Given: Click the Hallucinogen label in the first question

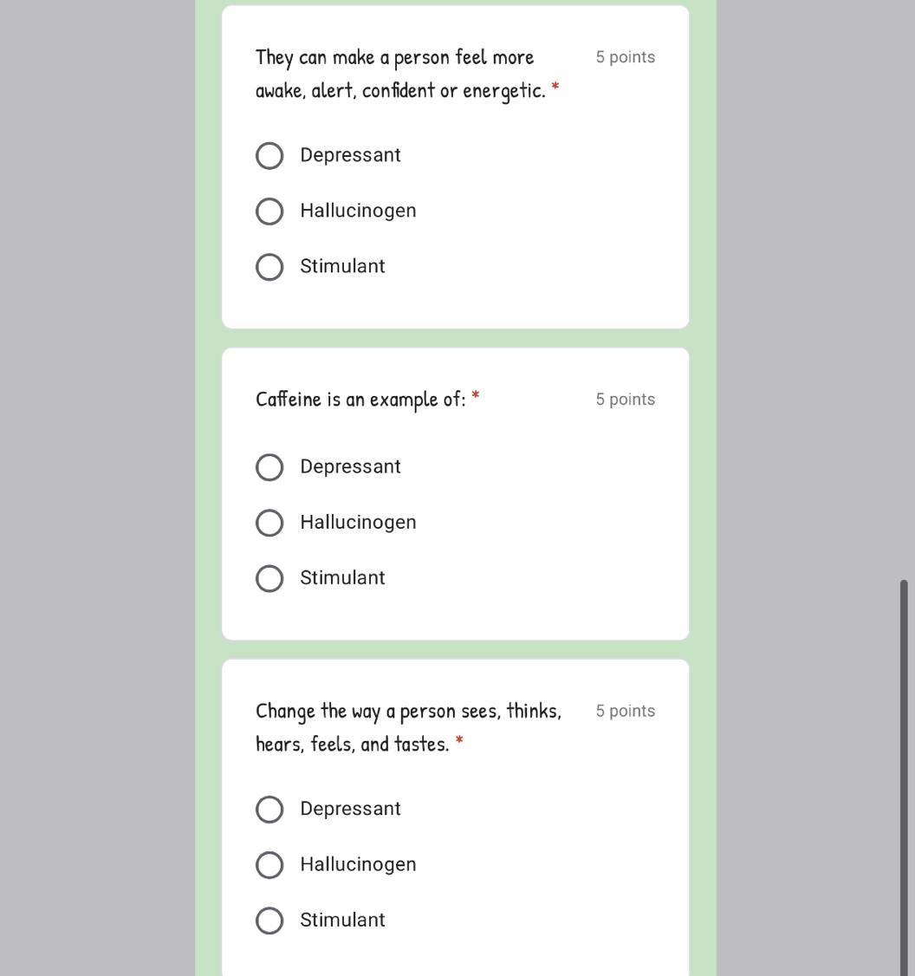Looking at the screenshot, I should [358, 211].
